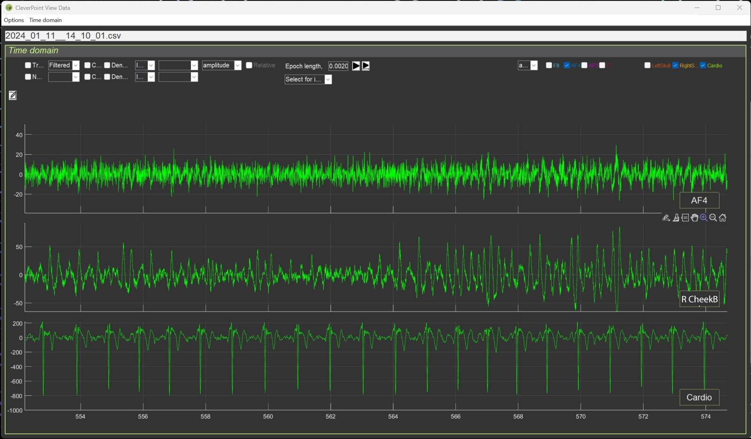Open the amplitude dropdown
751x439 pixels.
(x=221, y=65)
